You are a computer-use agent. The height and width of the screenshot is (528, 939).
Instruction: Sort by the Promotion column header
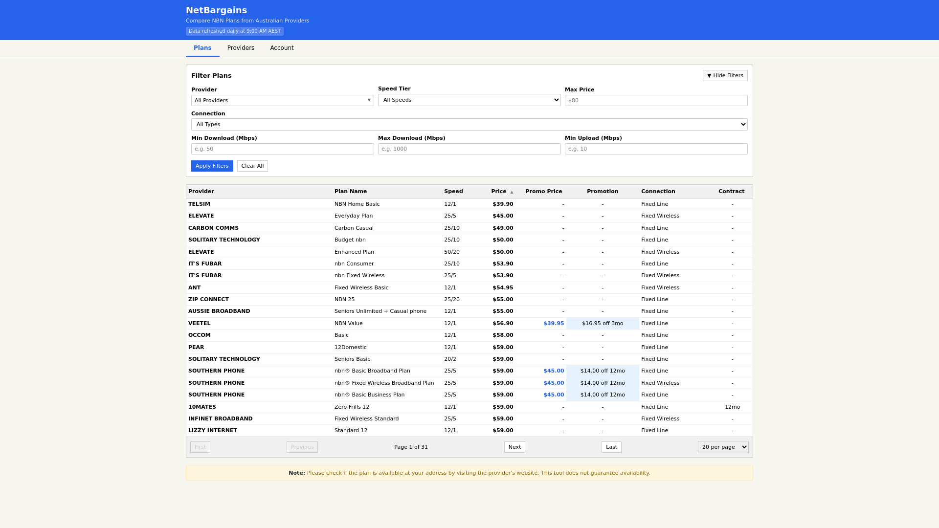coord(603,192)
